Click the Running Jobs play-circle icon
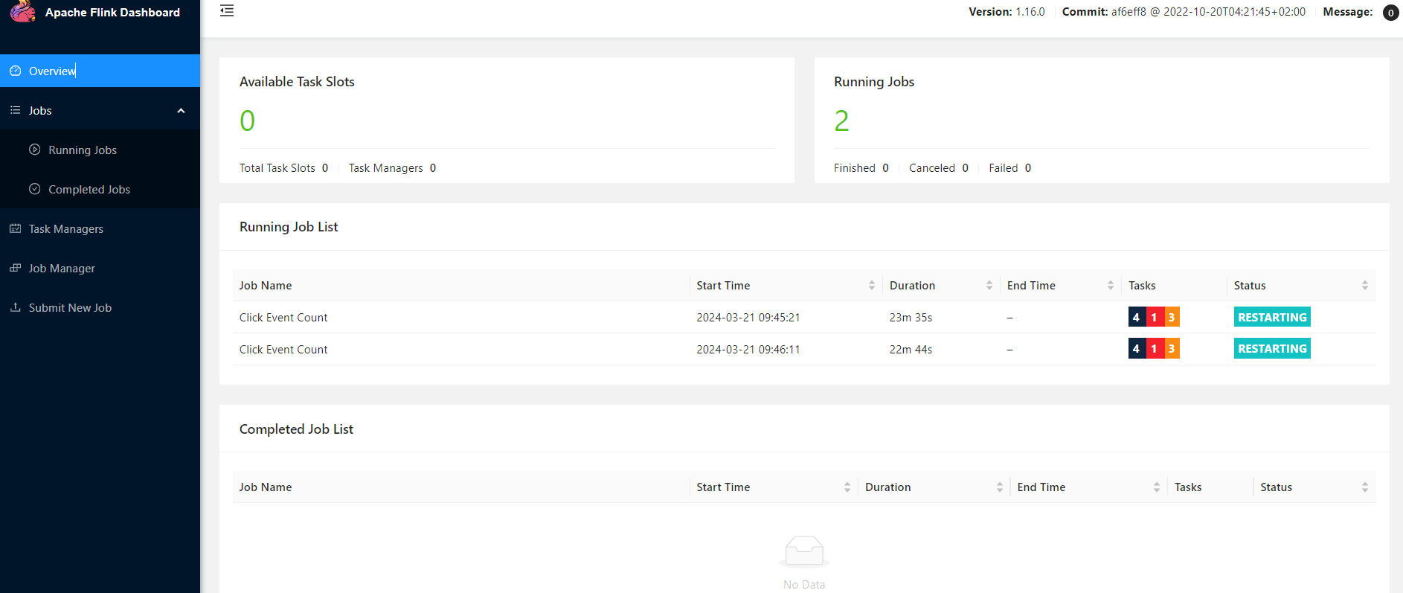Viewport: 1403px width, 593px height. coord(34,150)
